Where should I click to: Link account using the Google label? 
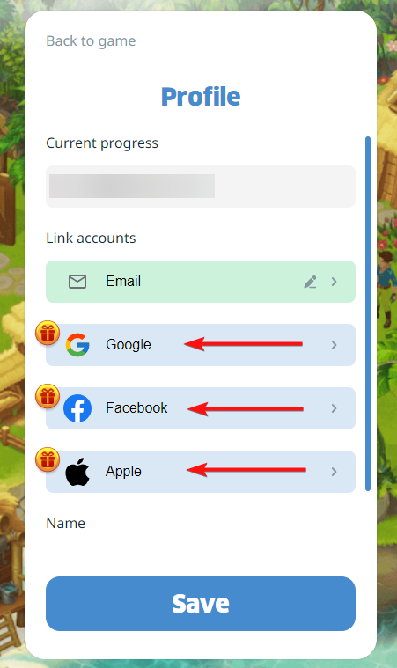[129, 344]
